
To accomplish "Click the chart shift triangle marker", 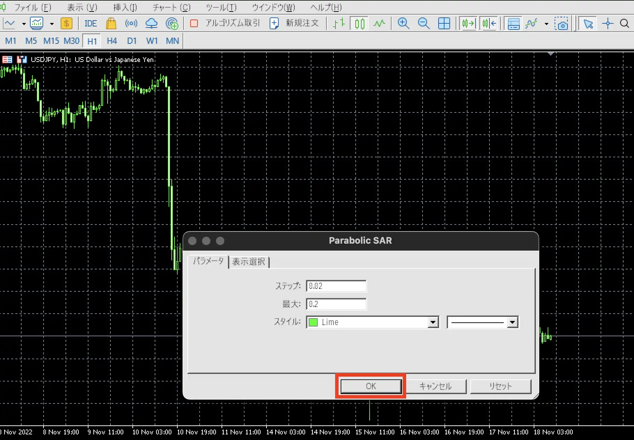I will click(550, 54).
